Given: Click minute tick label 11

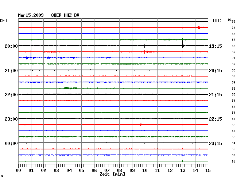Looking at the screenshot, I should [157, 171].
